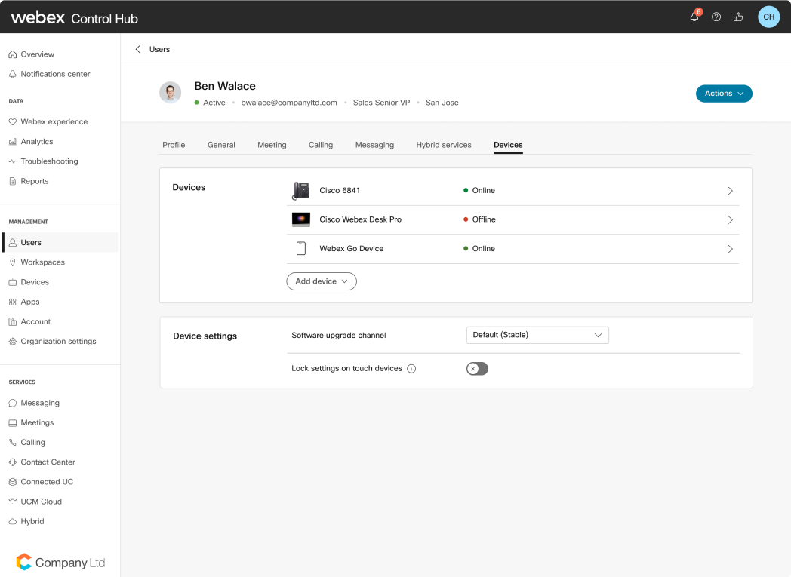
Task: Click the UCM Cloud icon
Action: click(13, 502)
